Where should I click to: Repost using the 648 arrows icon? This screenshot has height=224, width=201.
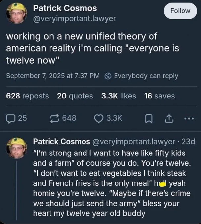click(54, 119)
